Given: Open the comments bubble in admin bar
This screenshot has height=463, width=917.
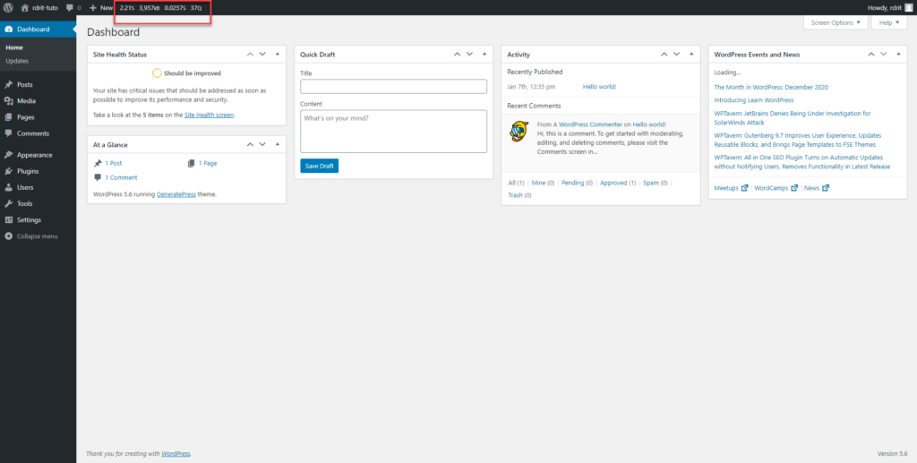Looking at the screenshot, I should coord(70,7).
